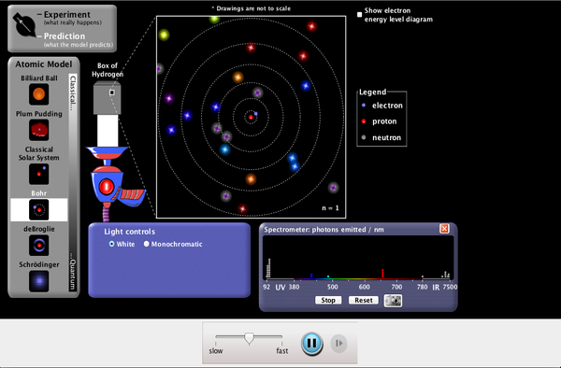Select the Bohr model icon

pyautogui.click(x=38, y=210)
